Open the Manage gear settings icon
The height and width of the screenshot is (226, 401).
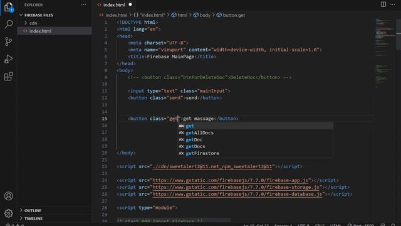coord(8,213)
